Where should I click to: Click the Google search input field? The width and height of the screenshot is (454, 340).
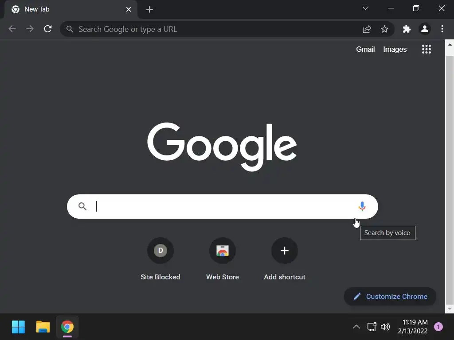(x=223, y=206)
